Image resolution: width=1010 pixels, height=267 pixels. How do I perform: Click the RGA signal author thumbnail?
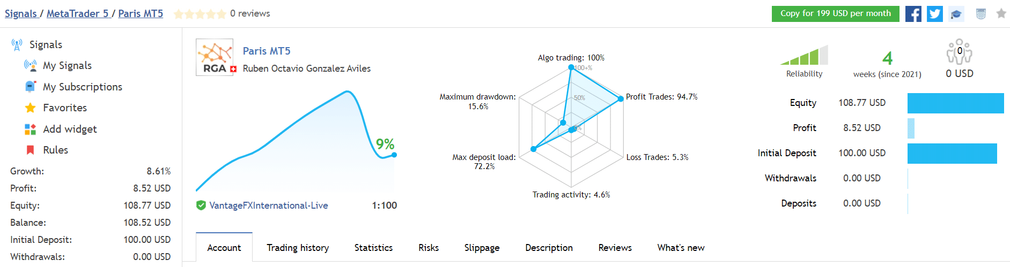coord(215,57)
